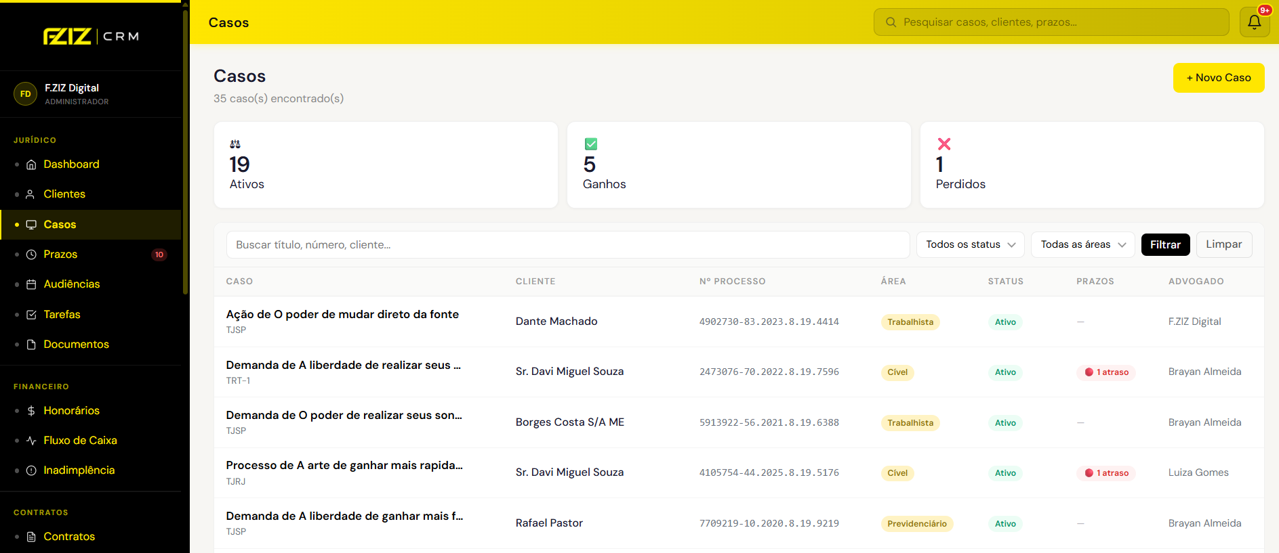Click the + Novo Caso button
1279x553 pixels.
click(x=1219, y=78)
